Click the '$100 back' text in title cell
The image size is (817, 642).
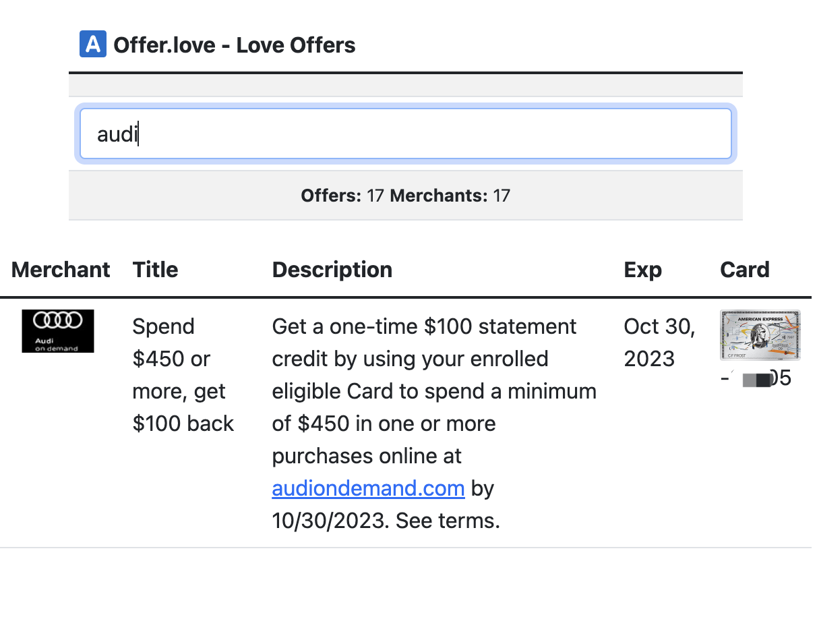coord(183,424)
